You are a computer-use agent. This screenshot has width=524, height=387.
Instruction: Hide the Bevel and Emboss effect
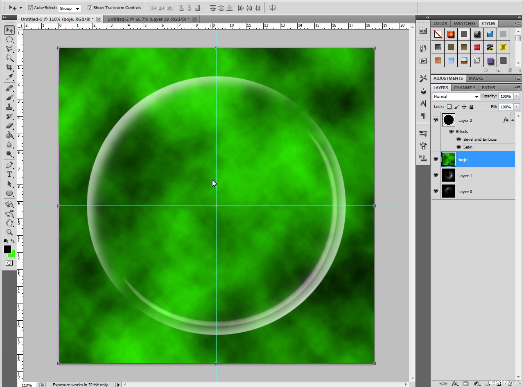[x=458, y=139]
